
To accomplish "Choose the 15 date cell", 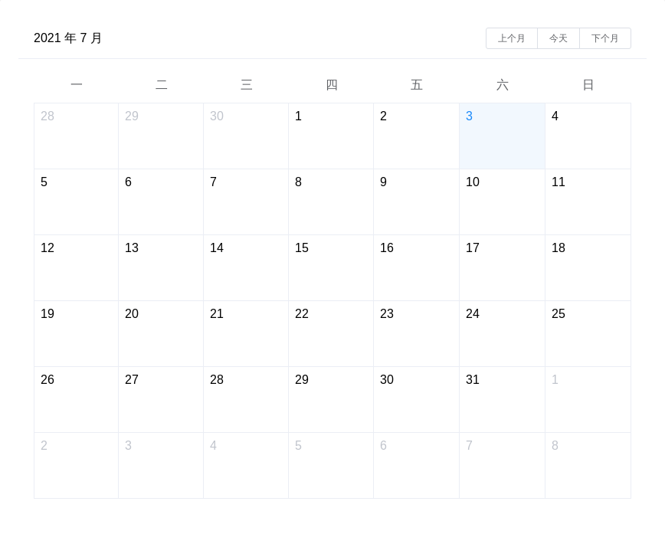I will point(331,268).
